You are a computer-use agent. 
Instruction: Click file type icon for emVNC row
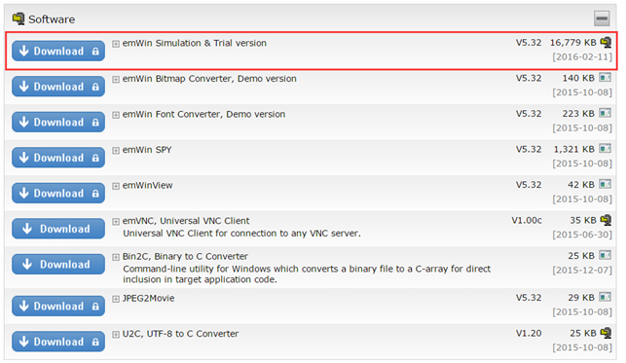point(606,219)
